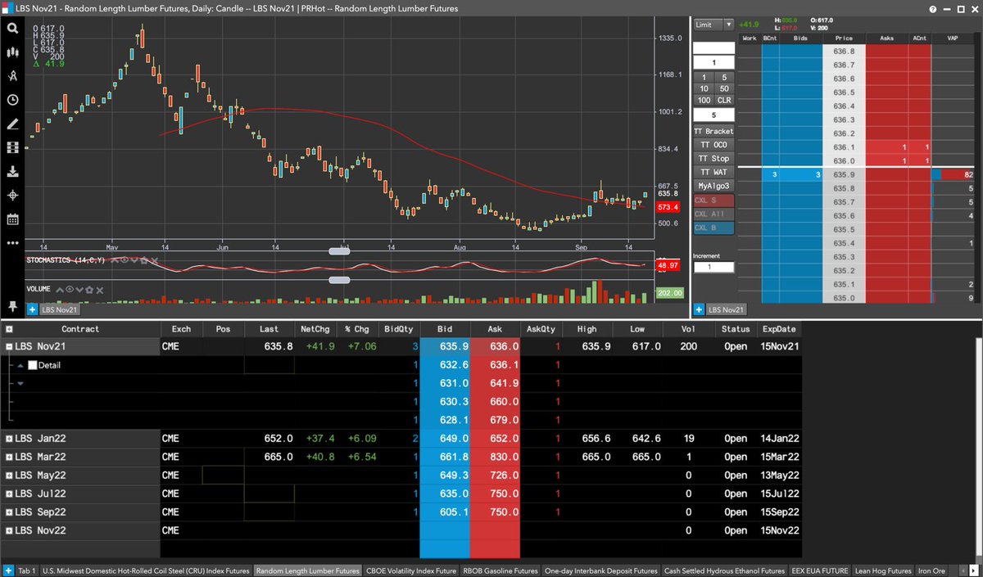Viewport: 983px width, 577px height.
Task: Select the candlestick chart type icon
Action: (12, 52)
